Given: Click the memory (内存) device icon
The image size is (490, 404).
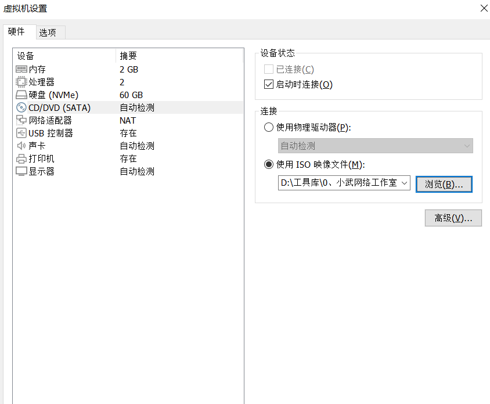Looking at the screenshot, I should pyautogui.click(x=21, y=69).
